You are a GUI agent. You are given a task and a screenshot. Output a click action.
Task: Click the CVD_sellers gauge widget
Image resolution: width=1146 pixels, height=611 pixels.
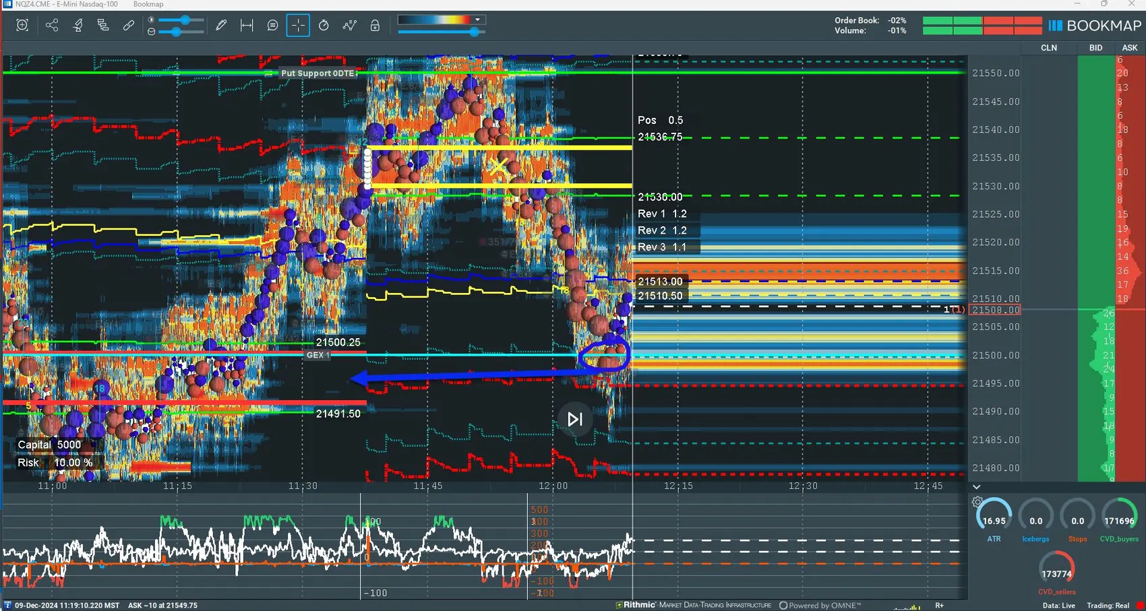click(1056, 574)
